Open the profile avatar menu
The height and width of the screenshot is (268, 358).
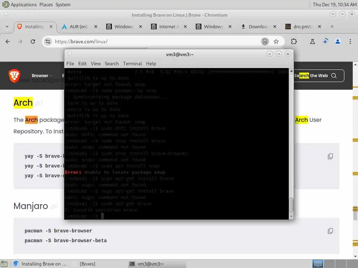(x=338, y=42)
